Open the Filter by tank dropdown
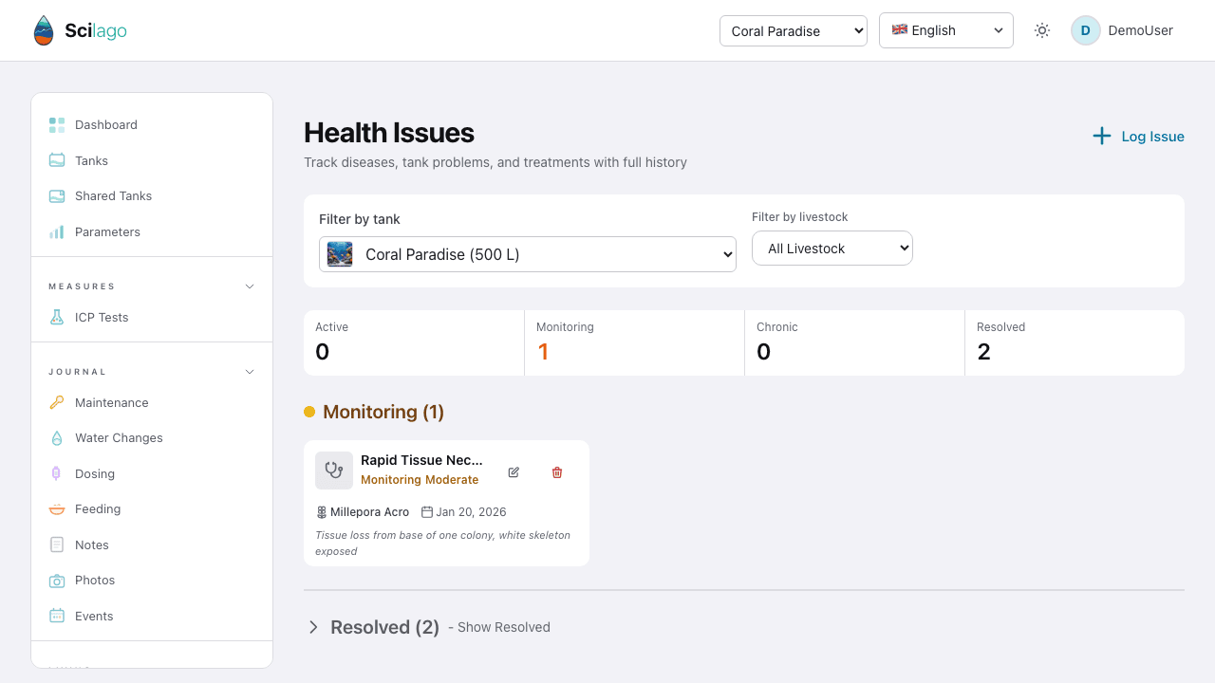1215x683 pixels. click(528, 254)
